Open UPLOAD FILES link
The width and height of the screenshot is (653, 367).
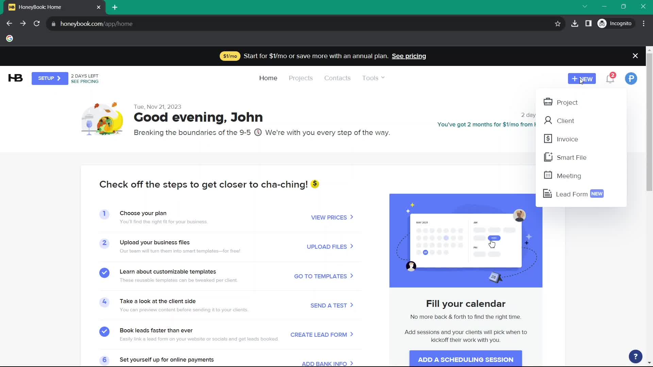[330, 247]
